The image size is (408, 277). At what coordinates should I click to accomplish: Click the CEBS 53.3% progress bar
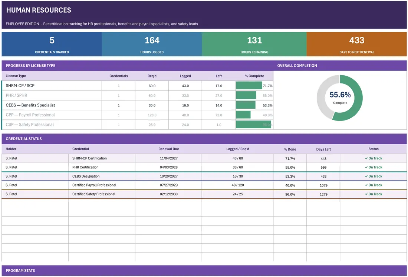246,105
